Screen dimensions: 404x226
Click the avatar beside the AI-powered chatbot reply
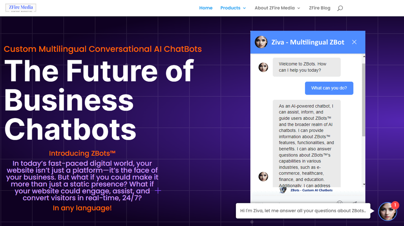coord(263,177)
